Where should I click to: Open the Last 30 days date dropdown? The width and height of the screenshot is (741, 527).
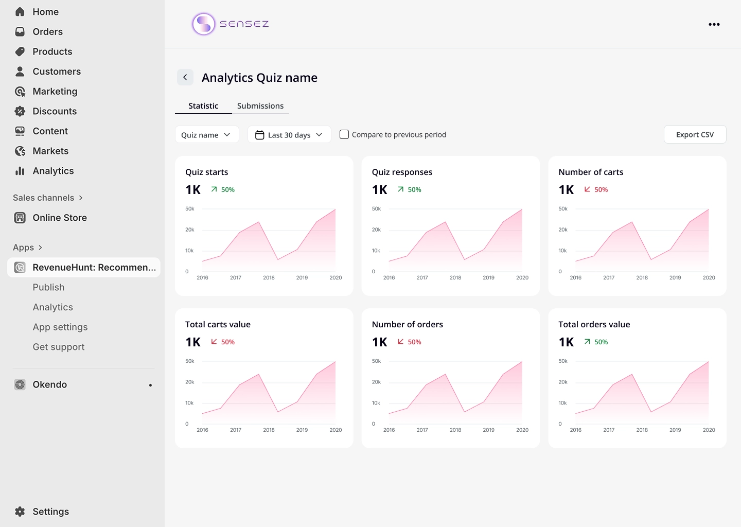(x=289, y=135)
